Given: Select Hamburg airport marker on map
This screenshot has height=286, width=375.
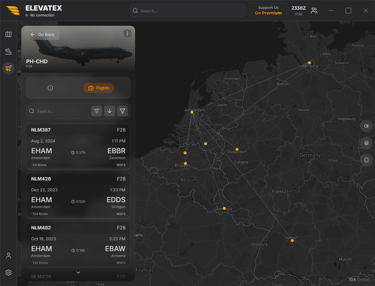Looking at the screenshot, I should (x=309, y=63).
